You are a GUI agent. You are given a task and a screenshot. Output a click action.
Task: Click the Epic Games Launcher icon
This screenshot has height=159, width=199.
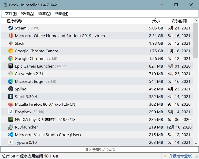(x=11, y=66)
